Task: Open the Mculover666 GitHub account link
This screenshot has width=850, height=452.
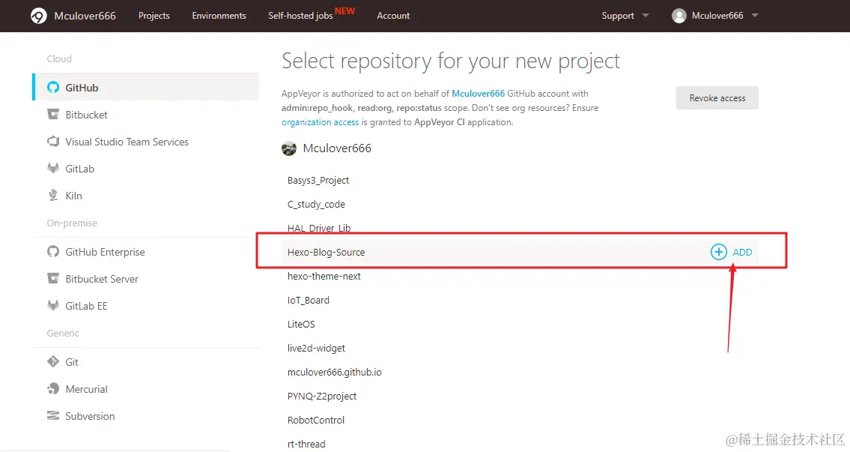Action: coord(478,94)
